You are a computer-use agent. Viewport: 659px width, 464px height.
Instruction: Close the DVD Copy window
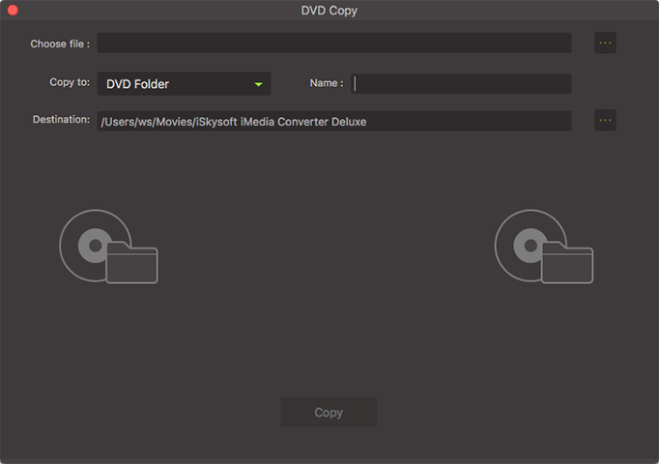point(13,10)
